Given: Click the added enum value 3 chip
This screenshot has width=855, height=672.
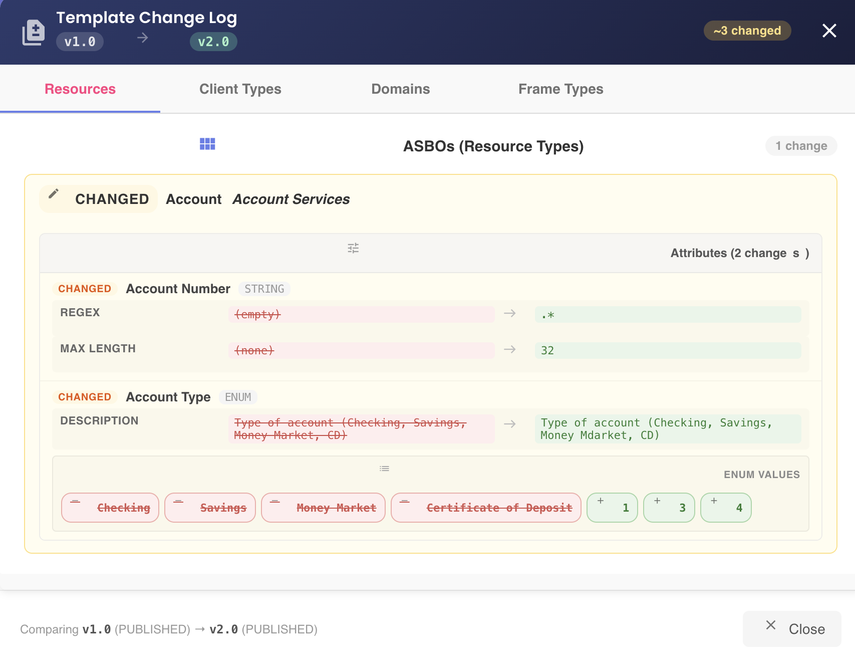Looking at the screenshot, I should [669, 508].
